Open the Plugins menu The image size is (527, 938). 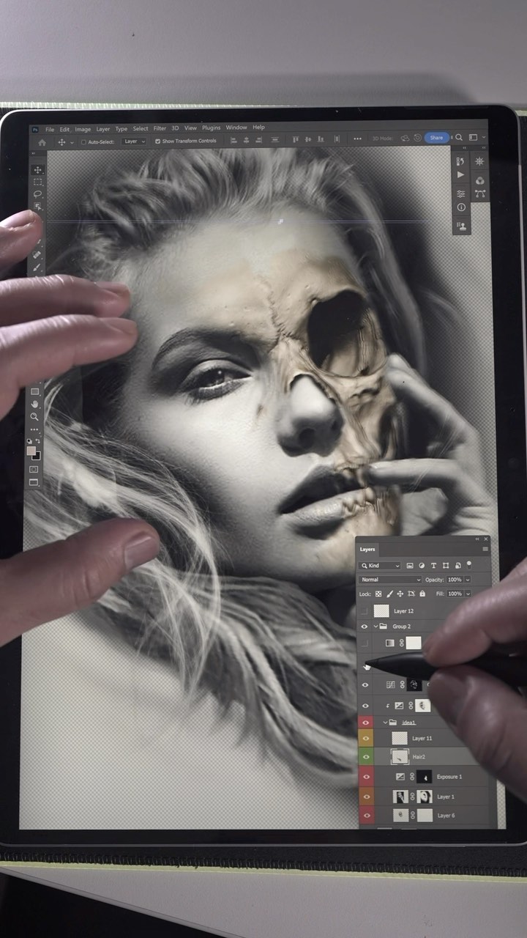coord(211,128)
